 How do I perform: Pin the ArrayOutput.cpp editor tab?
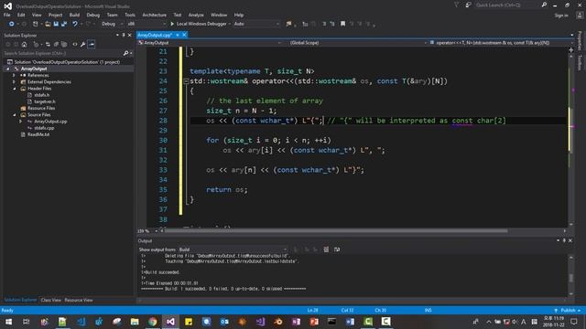click(x=178, y=35)
